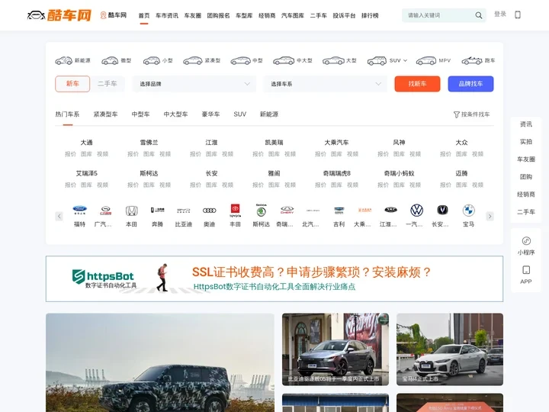Screen dimensions: 549x412
Task: Select the 跑车 convertible icon
Action: (x=472, y=60)
